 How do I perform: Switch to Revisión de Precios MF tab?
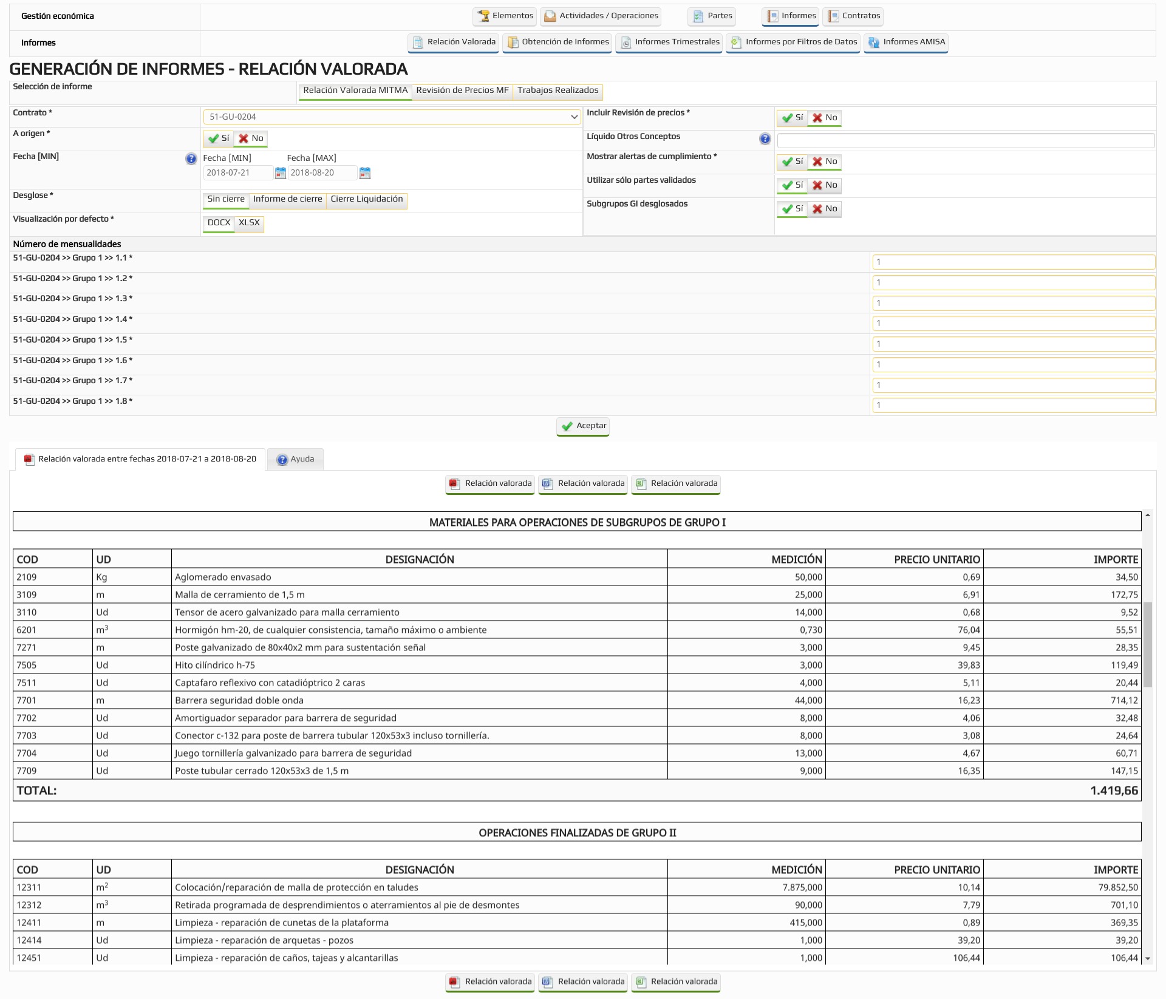462,90
